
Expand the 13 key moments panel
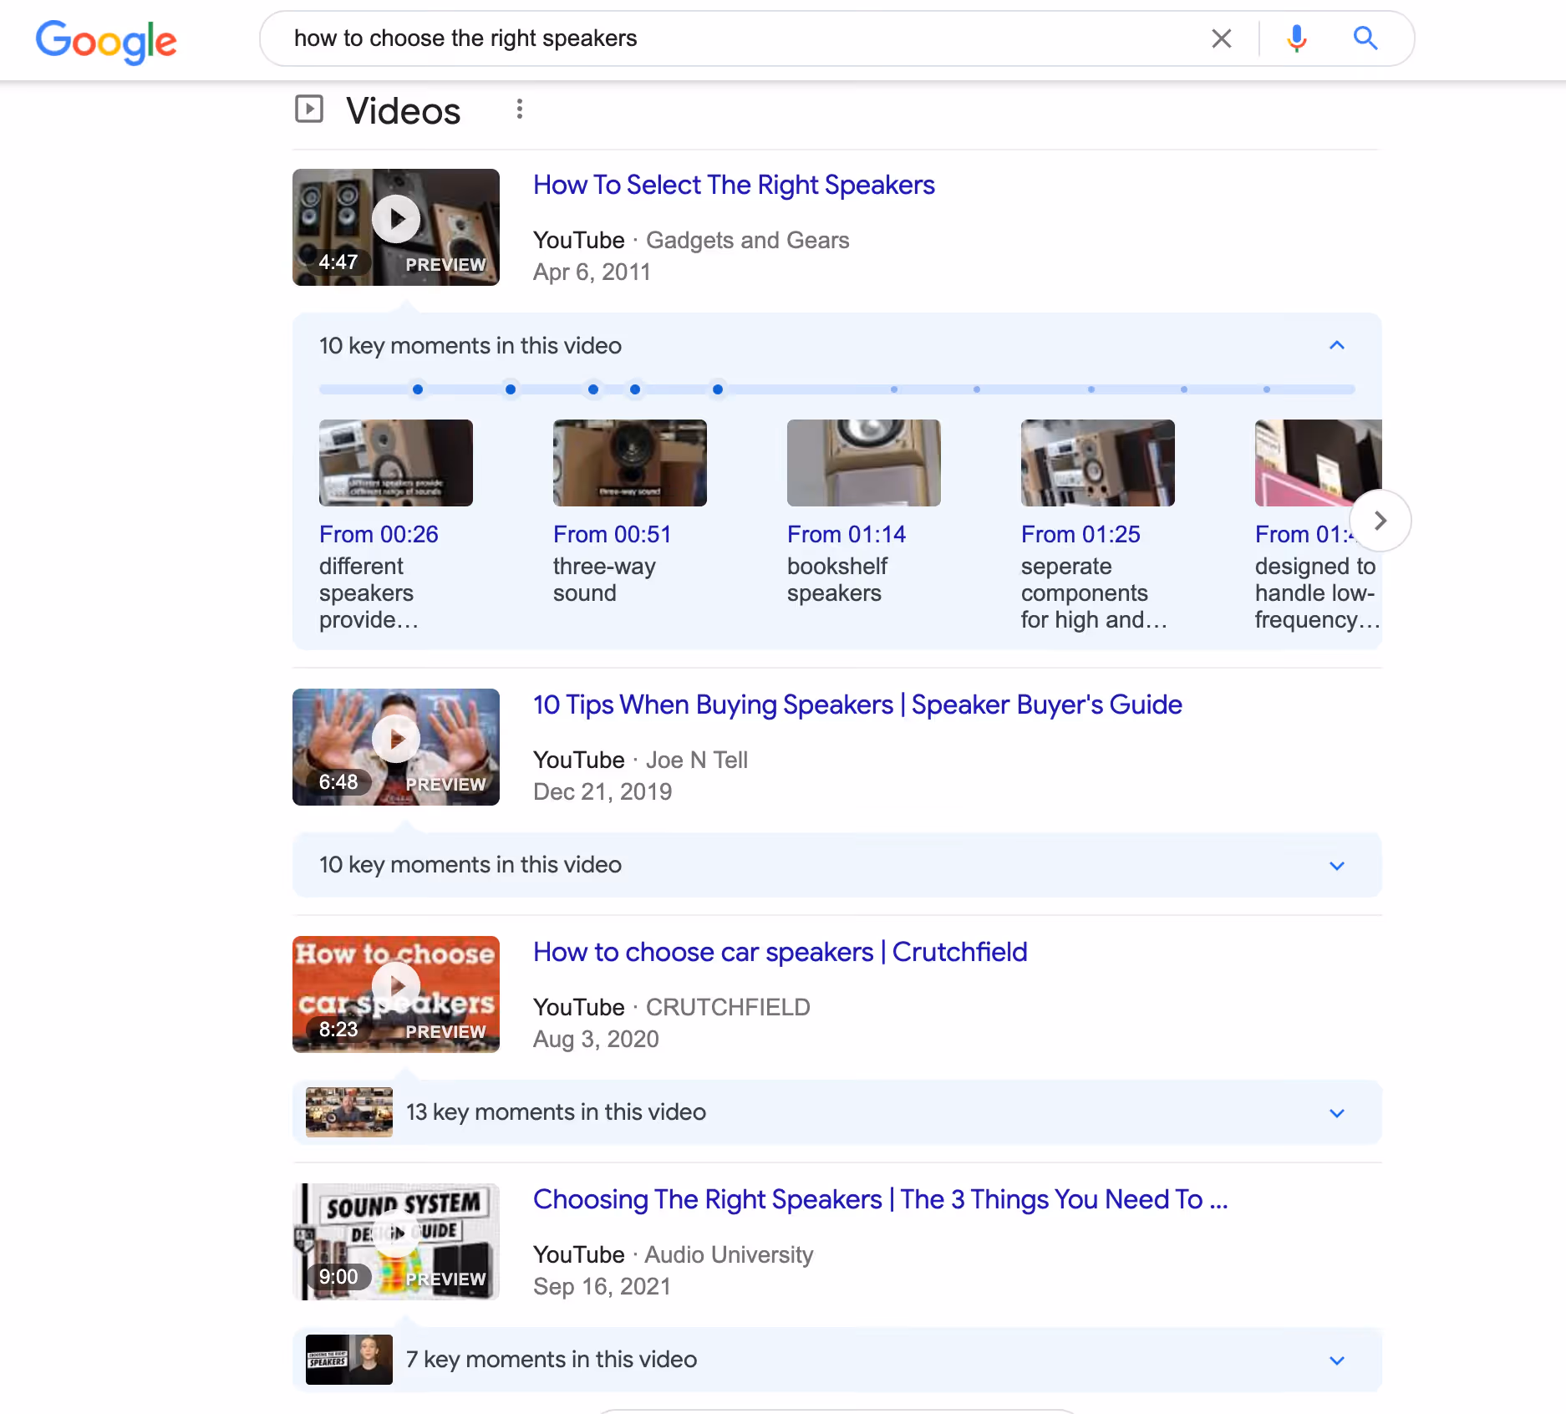pyautogui.click(x=837, y=1112)
